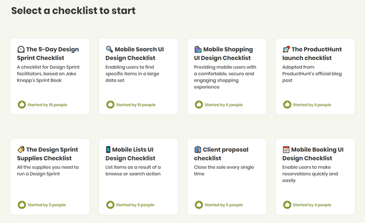The image size is (365, 223).
Task: Click the shopping bags icon on Mobile Shopping card
Action: 198,49
